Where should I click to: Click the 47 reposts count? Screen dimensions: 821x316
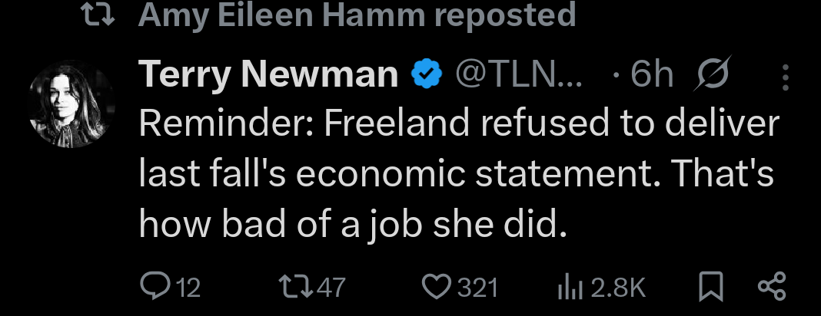coord(331,288)
